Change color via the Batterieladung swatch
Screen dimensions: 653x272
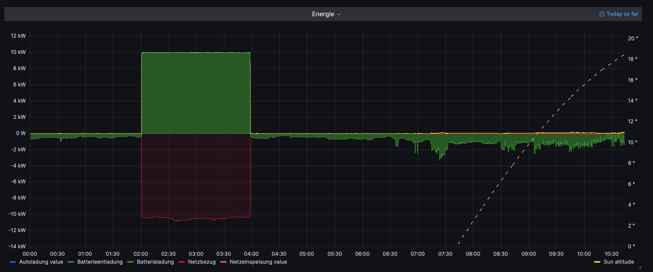pyautogui.click(x=131, y=262)
